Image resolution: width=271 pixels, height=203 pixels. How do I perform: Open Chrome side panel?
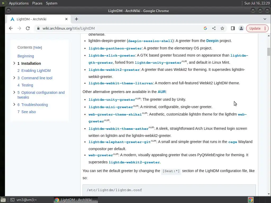233,28
